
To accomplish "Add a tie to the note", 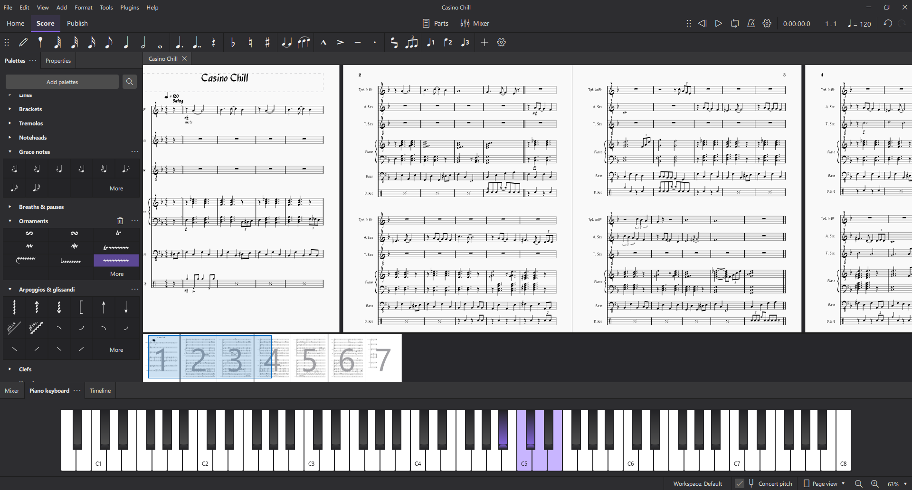I will coord(286,42).
